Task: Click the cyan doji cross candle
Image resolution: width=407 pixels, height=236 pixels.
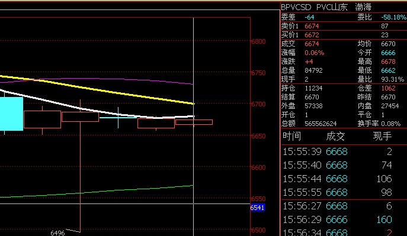Action: [118, 118]
